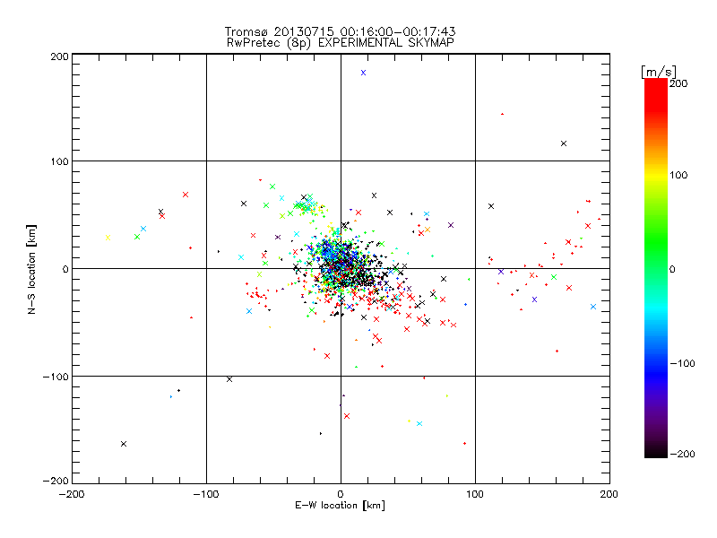
Task: Click the E-W axis tick label '-200'
Action: click(x=72, y=494)
